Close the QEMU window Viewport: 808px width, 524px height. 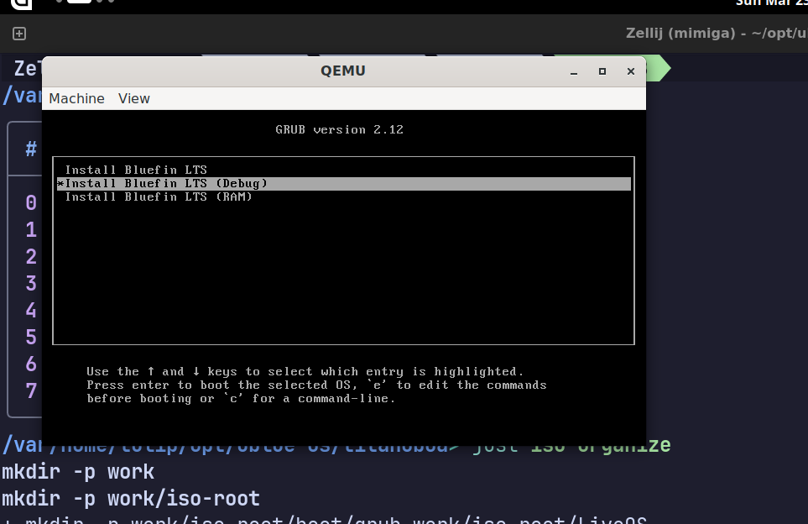(631, 71)
